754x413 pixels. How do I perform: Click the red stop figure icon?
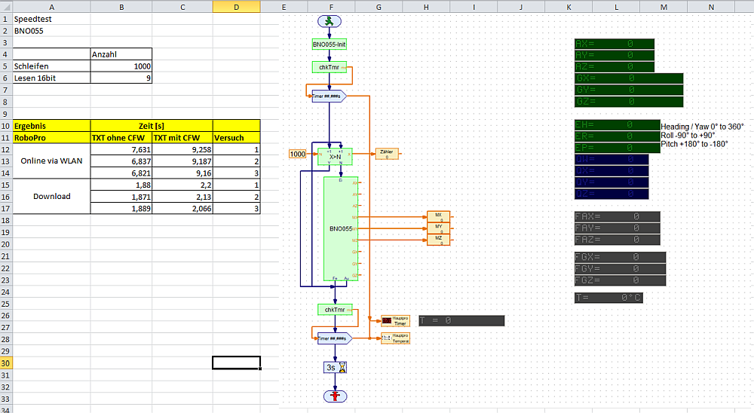(329, 396)
